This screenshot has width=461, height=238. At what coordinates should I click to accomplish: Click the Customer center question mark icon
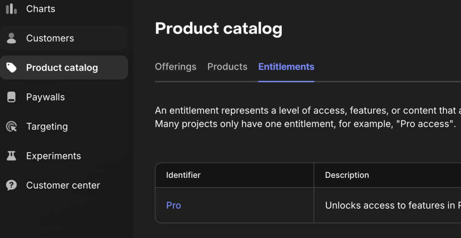point(11,185)
